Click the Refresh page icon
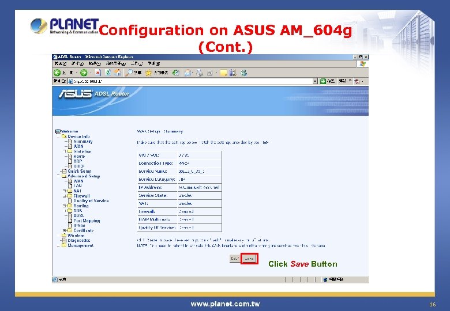This screenshot has height=311, width=450. [108, 73]
